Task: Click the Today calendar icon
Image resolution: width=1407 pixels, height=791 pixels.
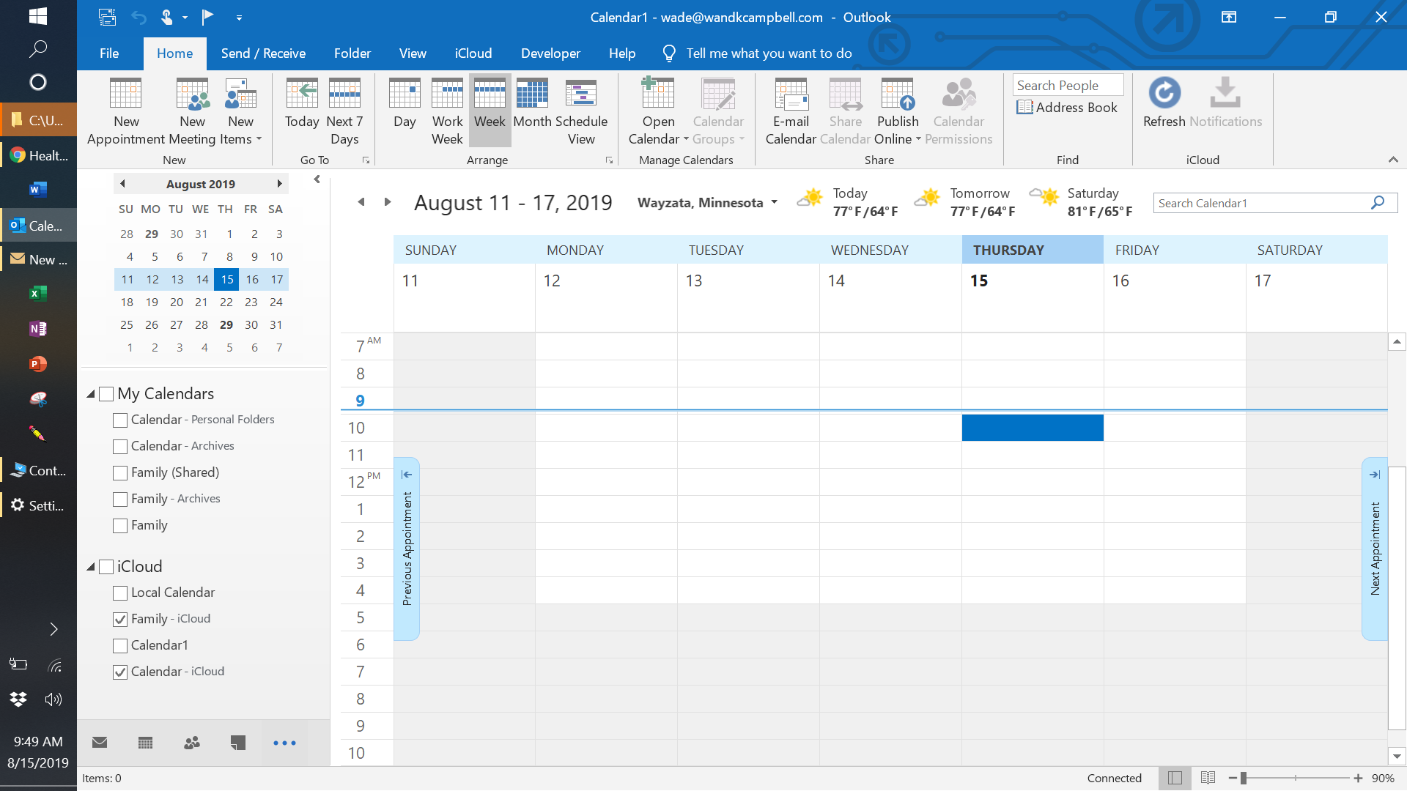Action: pyautogui.click(x=302, y=94)
